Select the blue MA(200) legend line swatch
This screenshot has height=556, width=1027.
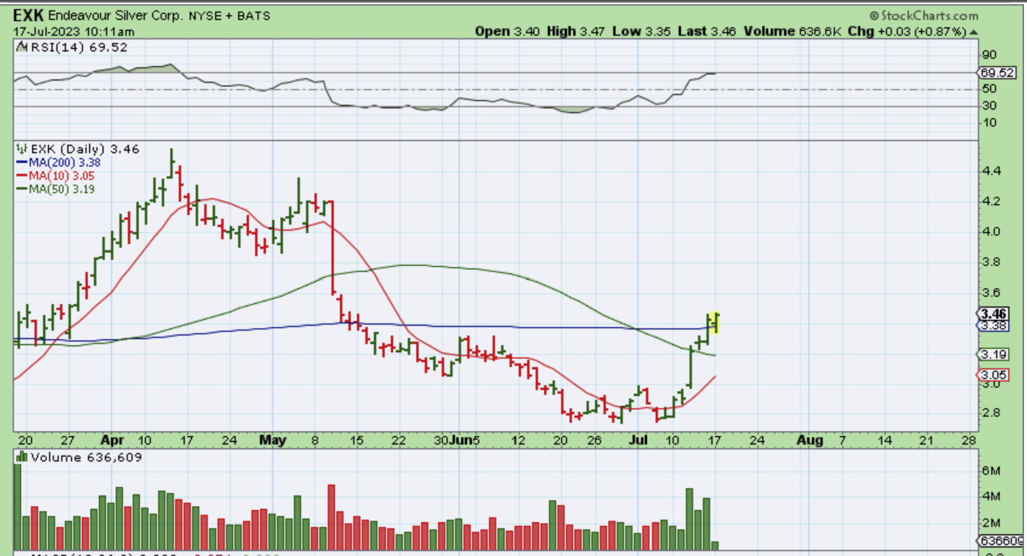(22, 162)
